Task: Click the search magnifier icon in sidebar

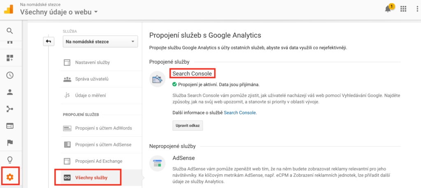Action: pyautogui.click(x=10, y=31)
